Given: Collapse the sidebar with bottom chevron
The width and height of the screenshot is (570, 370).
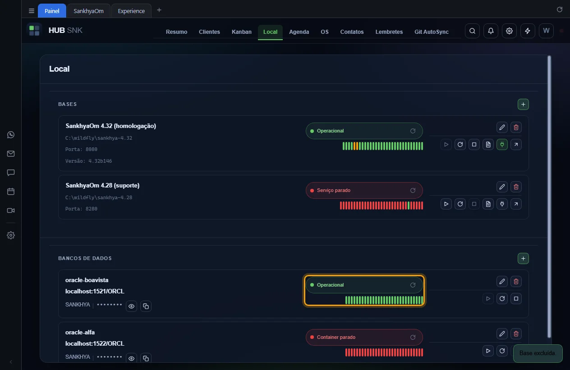Looking at the screenshot, I should coord(11,362).
